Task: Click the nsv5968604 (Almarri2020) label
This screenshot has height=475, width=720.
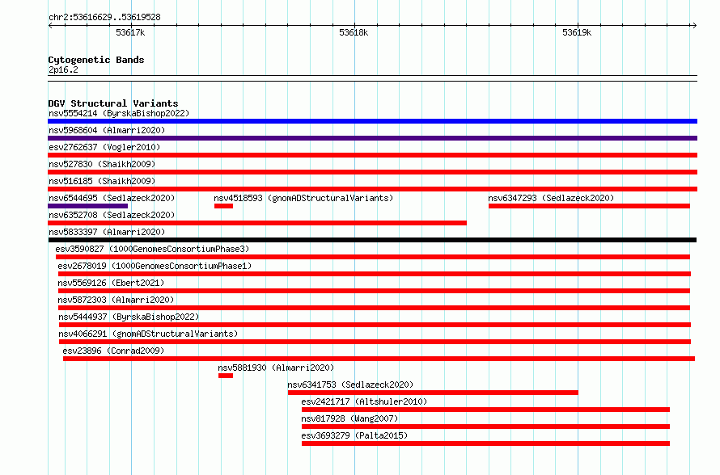Action: 107,130
